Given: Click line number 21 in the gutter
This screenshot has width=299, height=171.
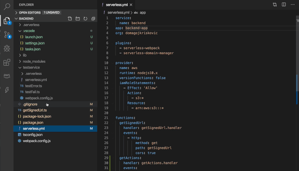Looking at the screenshot, I should [106, 118].
